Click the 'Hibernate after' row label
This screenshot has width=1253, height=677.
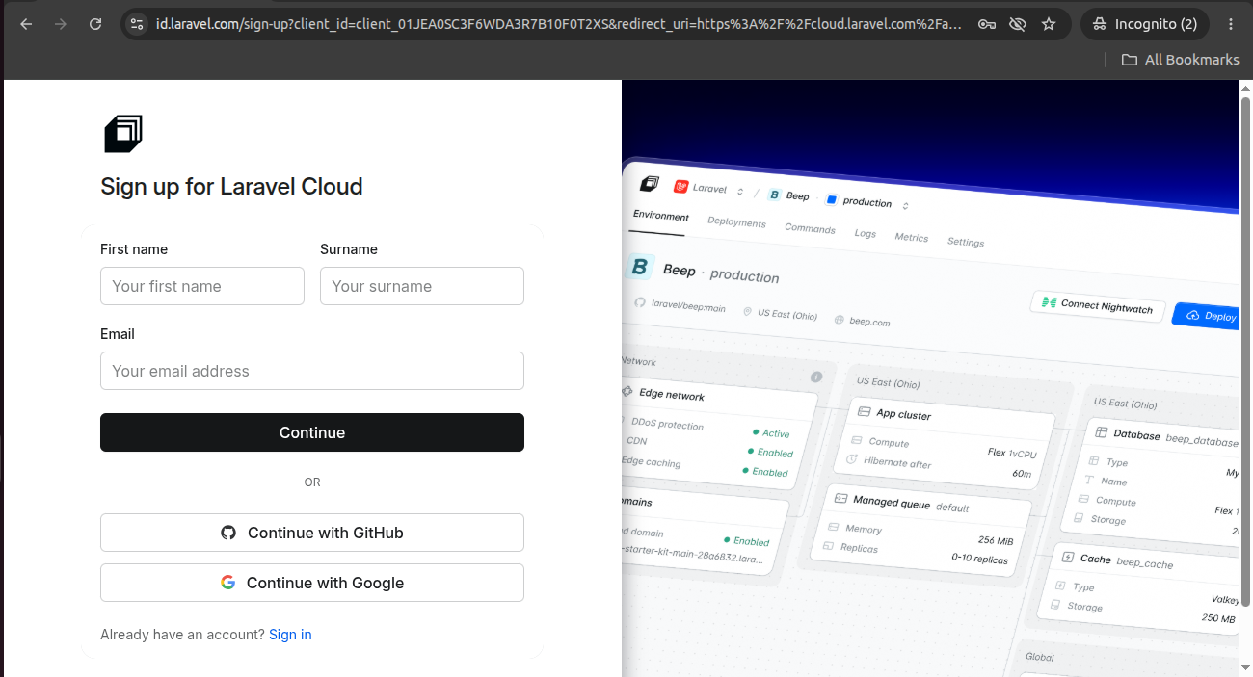point(897,463)
